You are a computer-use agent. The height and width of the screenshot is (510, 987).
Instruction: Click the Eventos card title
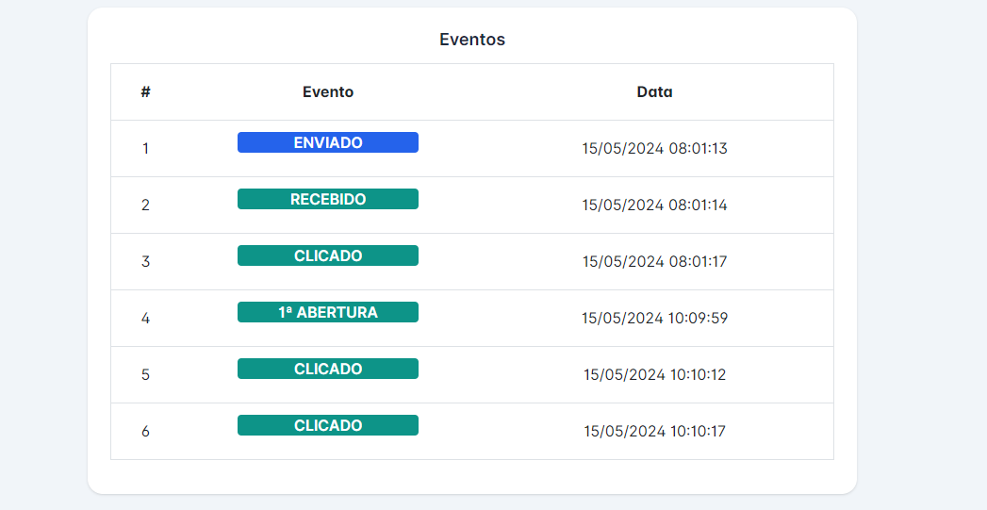(x=472, y=40)
